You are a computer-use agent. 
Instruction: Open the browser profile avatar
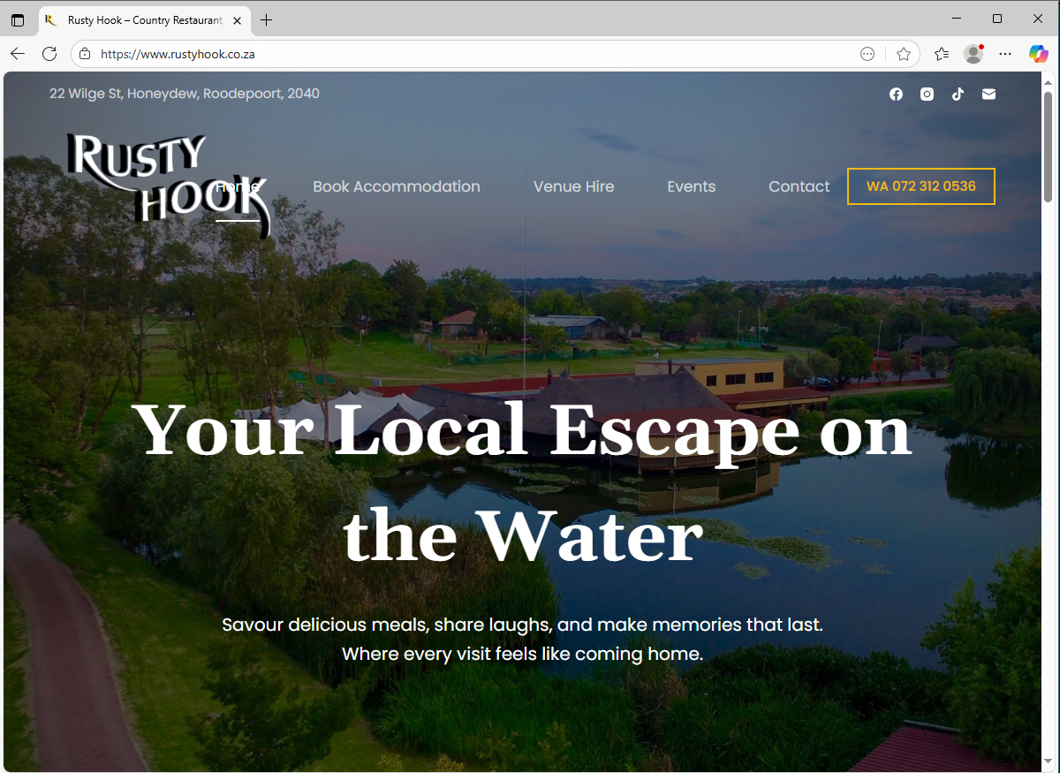[973, 54]
